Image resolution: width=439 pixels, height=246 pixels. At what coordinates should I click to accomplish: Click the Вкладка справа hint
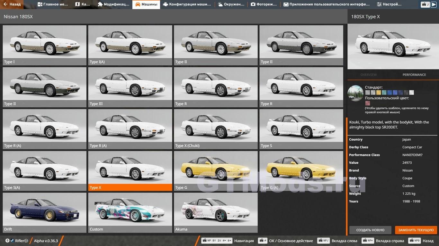383,241
